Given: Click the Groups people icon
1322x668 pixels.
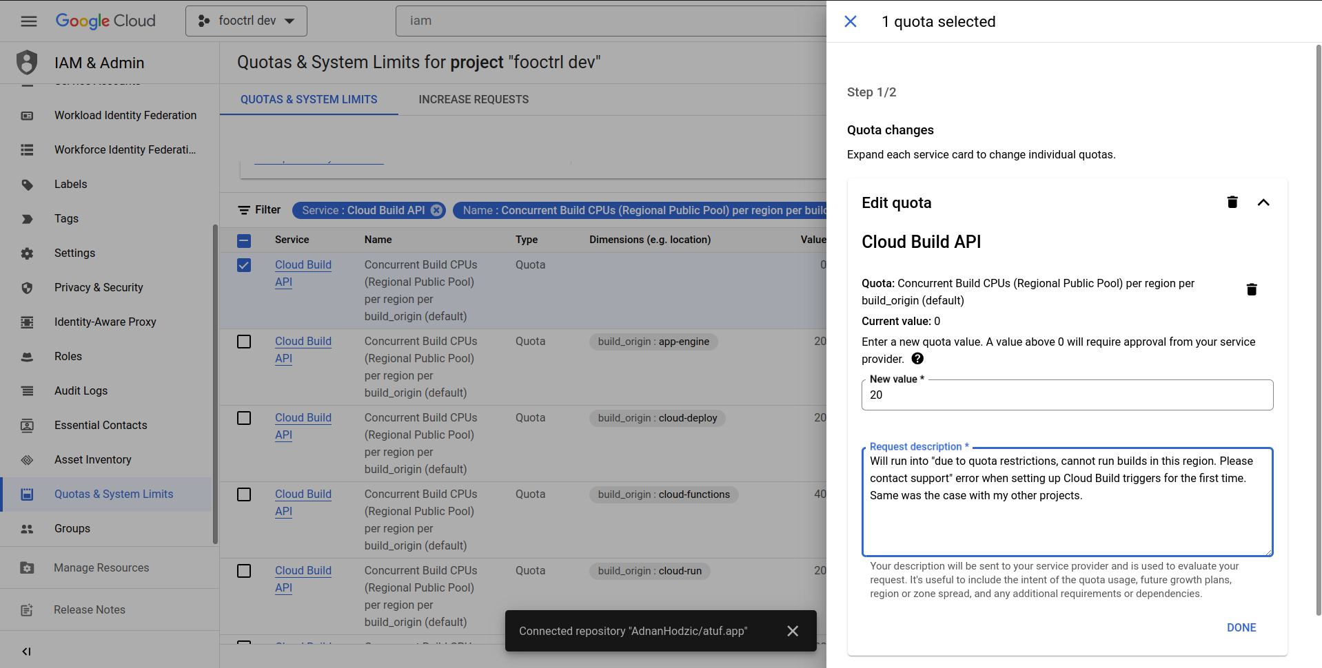Looking at the screenshot, I should 27,529.
